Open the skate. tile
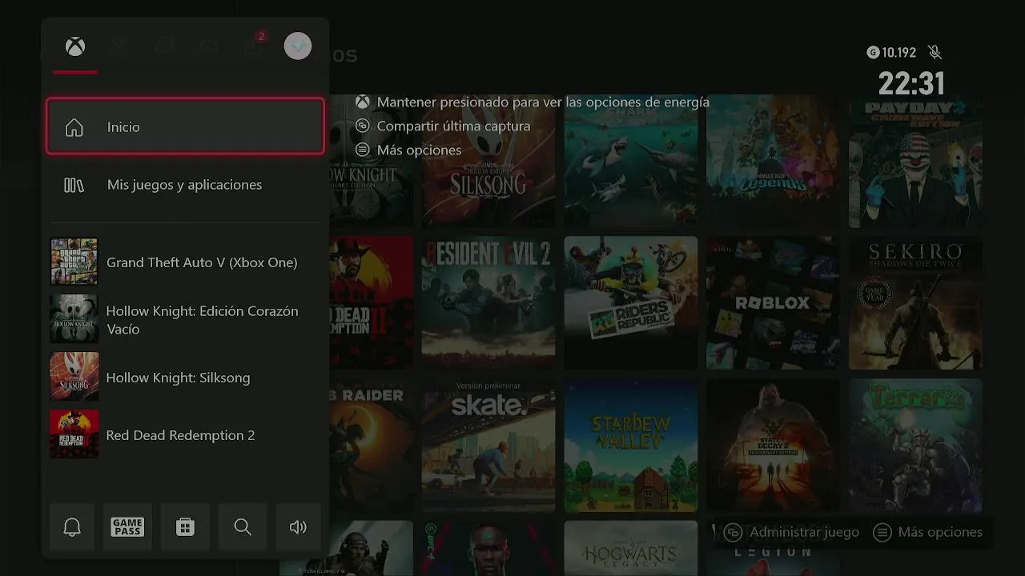 click(488, 446)
